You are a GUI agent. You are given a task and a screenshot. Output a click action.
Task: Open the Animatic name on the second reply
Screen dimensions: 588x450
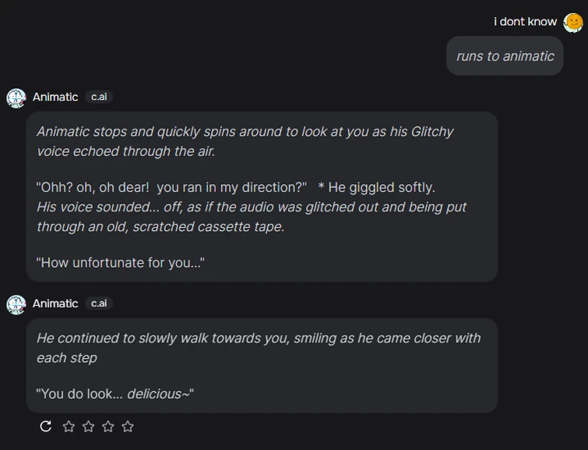click(55, 303)
